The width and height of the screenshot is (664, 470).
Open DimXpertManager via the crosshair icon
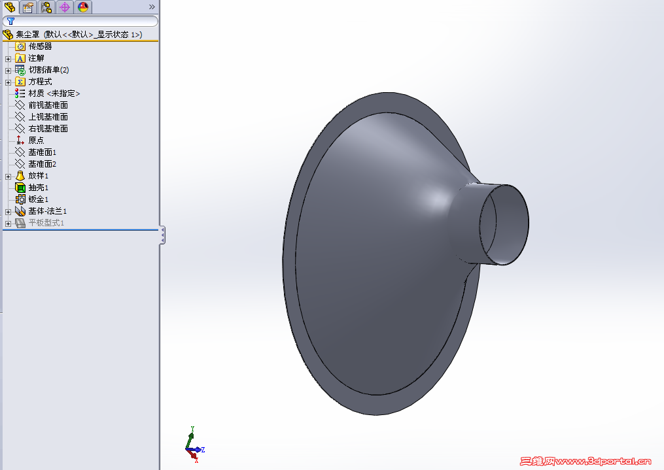click(64, 7)
